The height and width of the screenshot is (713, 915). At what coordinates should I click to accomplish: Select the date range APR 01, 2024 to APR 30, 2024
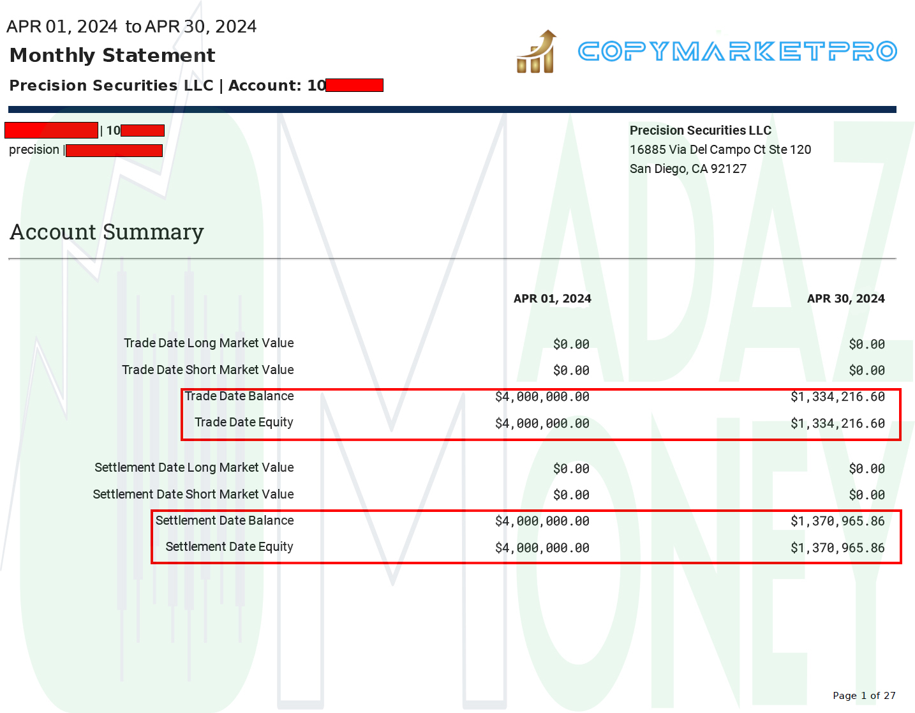131,26
